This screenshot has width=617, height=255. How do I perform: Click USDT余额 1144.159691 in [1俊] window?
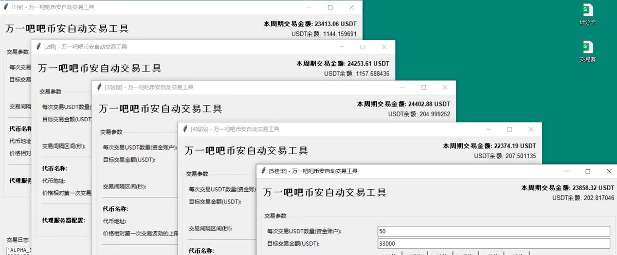pyautogui.click(x=324, y=34)
